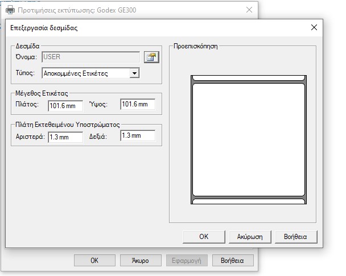Open Βοήθεια in the printing preferences window
Image resolution: width=346 pixels, height=276 pixels.
tap(232, 261)
